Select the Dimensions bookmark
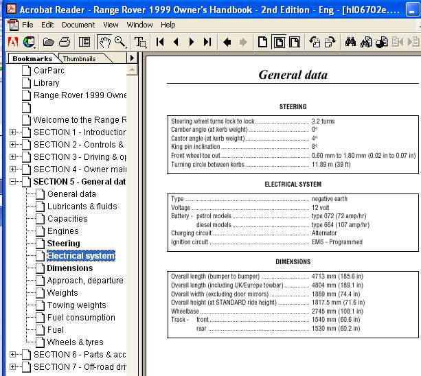 [x=70, y=268]
